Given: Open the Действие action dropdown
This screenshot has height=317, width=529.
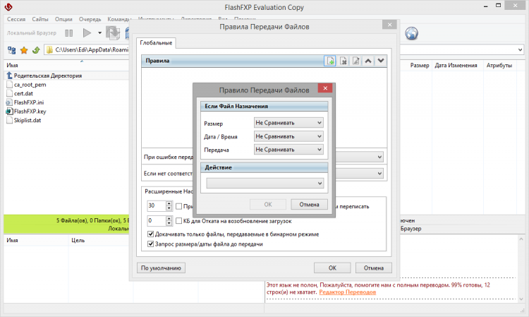Looking at the screenshot, I should pyautogui.click(x=265, y=184).
